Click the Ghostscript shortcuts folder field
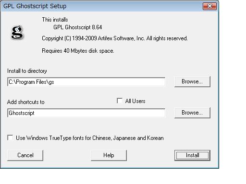The image size is (246, 184). (86, 113)
